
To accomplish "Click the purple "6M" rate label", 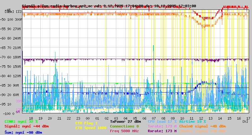I will pyautogui.click(x=18, y=112).
